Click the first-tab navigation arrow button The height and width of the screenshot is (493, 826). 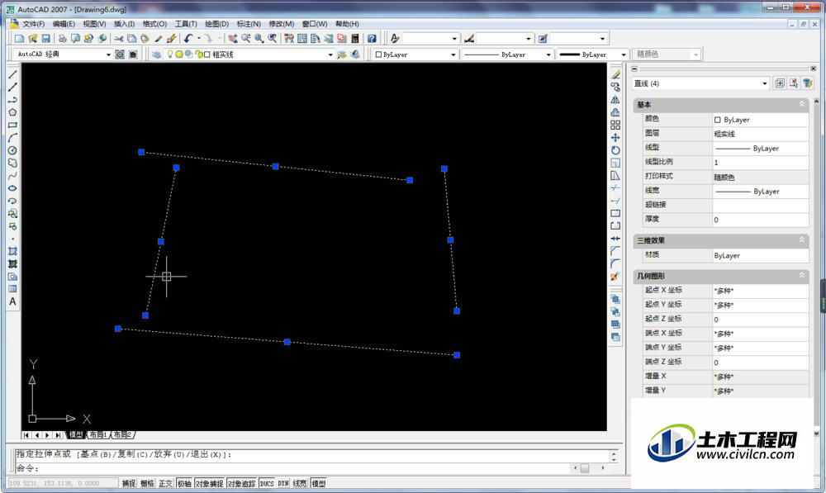pyautogui.click(x=26, y=434)
